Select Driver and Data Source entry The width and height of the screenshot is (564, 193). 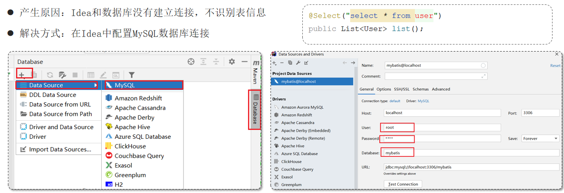(x=59, y=127)
